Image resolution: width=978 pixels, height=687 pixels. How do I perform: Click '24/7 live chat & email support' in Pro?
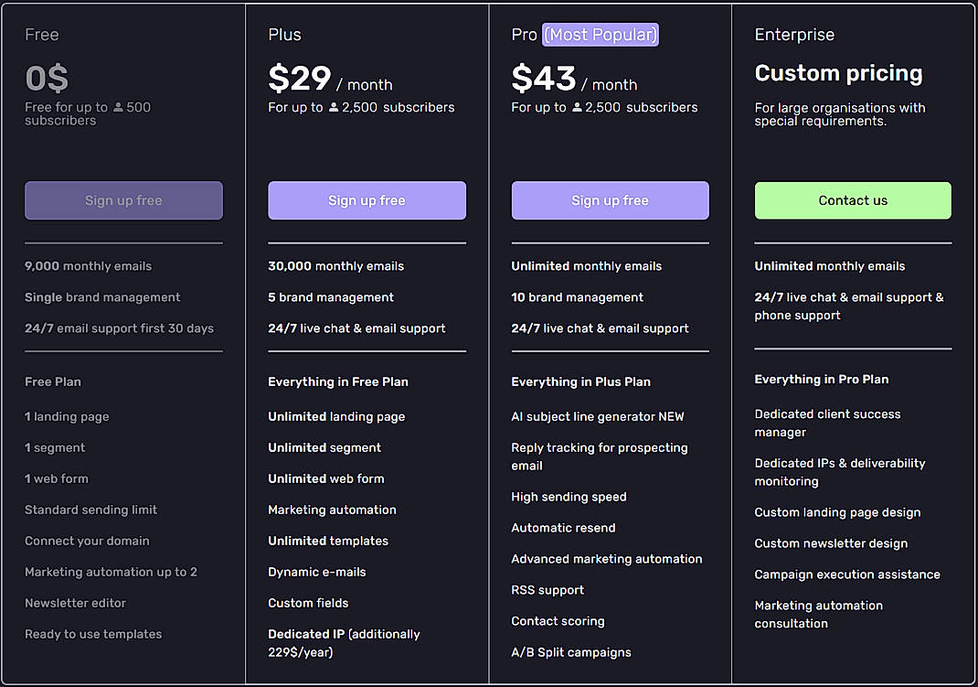(x=600, y=328)
